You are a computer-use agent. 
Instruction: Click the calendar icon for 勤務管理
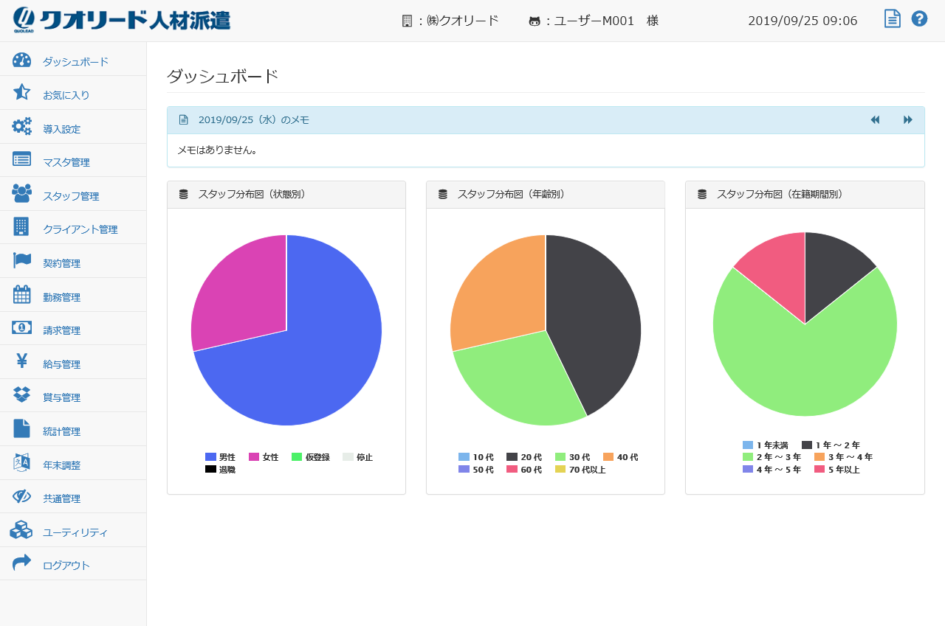(21, 294)
